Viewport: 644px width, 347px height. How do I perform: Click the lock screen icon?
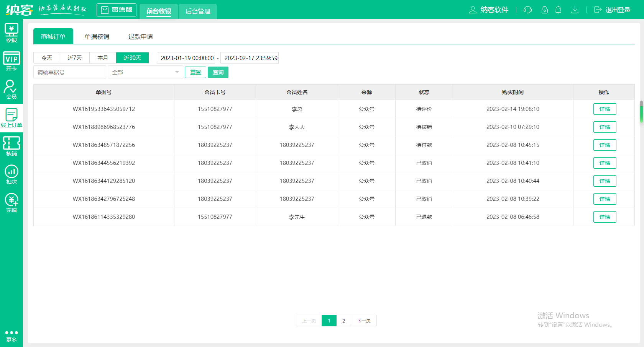point(544,10)
